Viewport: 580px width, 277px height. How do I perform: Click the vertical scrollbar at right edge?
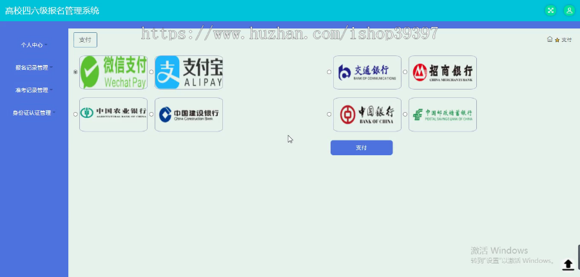click(579, 258)
